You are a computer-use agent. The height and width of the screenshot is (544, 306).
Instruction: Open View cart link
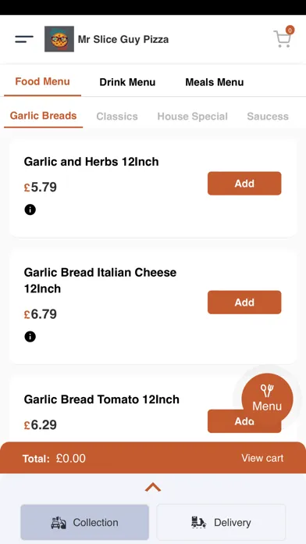pos(262,458)
